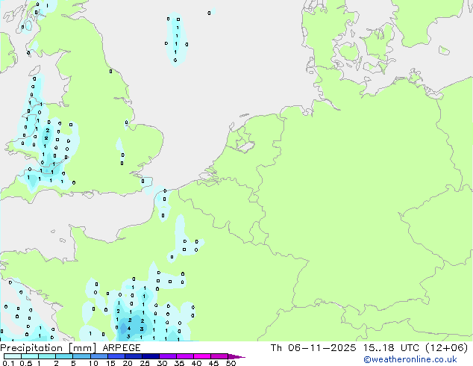
Task: Click the legend label '50'
Action: 231,363
